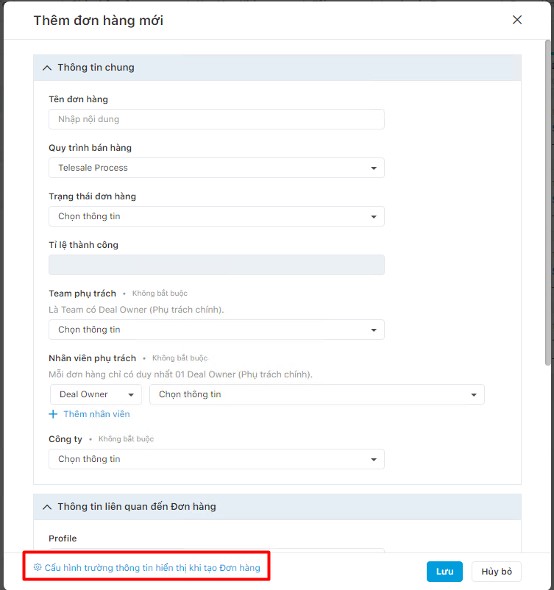Viewport: 554px width, 590px height.
Task: Click the gear icon beside Cấu hình trường
Action: (38, 567)
